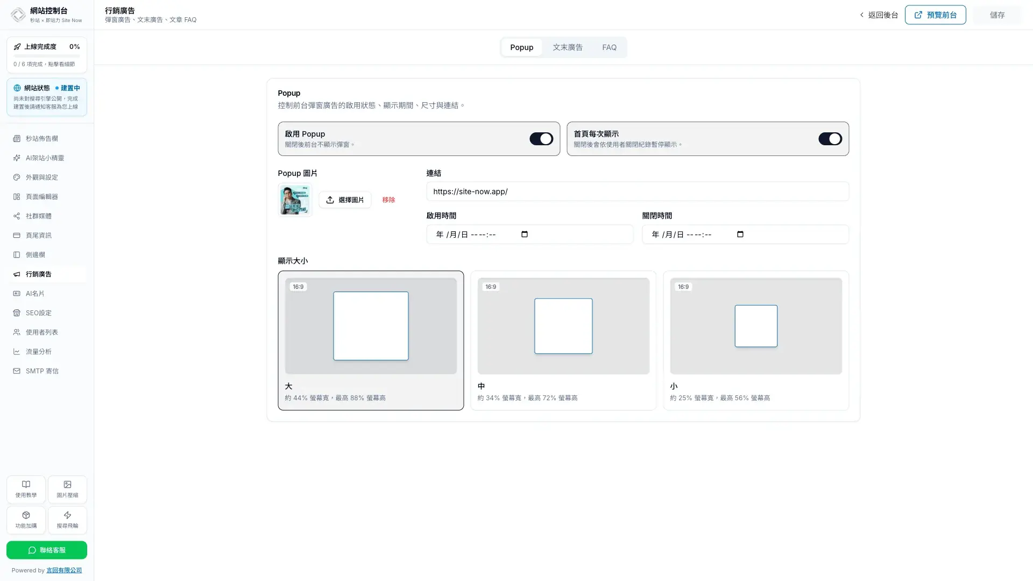Click the site logo icon beside 網站控制台
The height and width of the screenshot is (581, 1033).
(x=18, y=15)
